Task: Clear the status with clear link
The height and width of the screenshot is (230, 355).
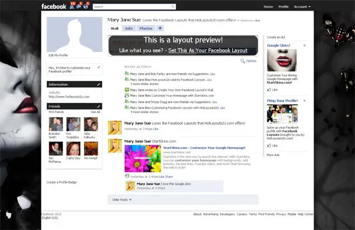Action: click(257, 20)
